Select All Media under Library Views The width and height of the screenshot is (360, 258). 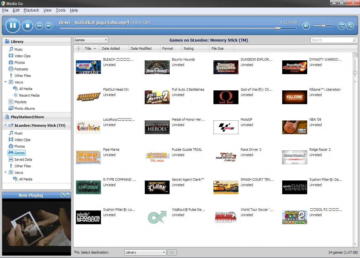pyautogui.click(x=23, y=89)
